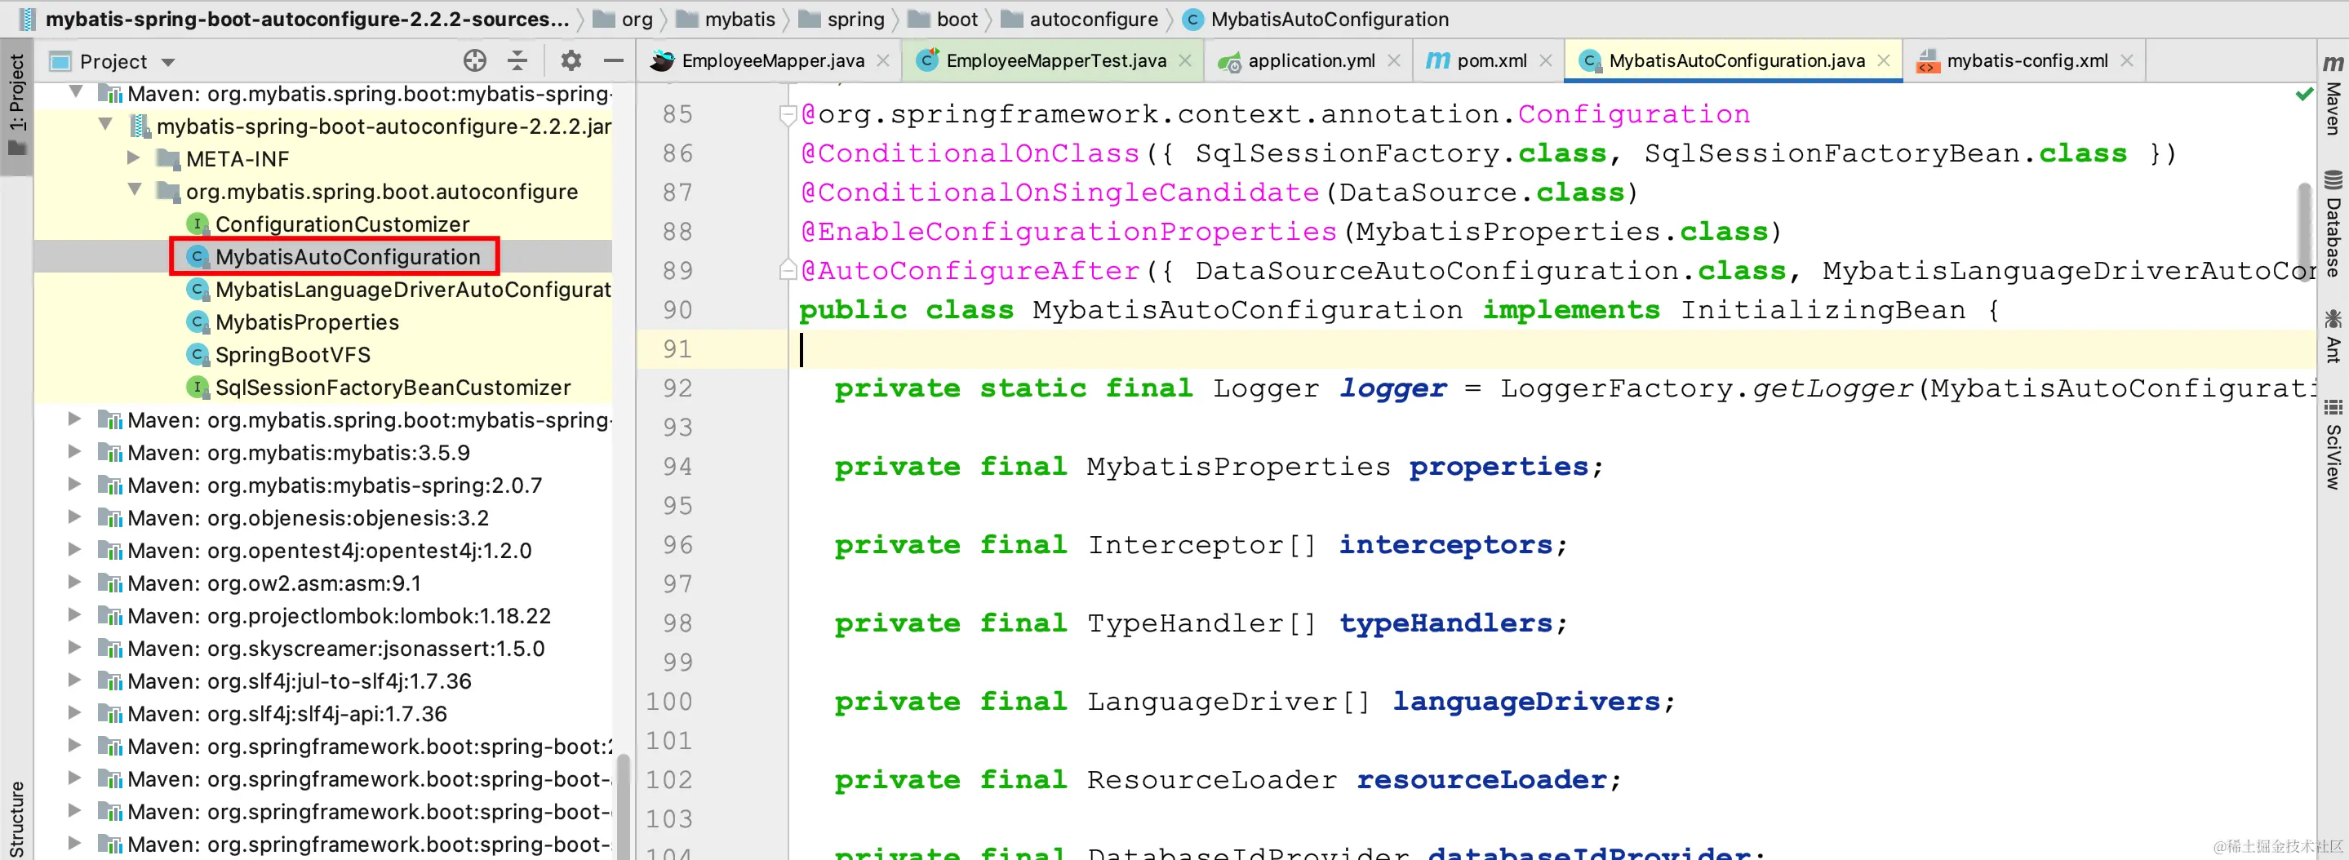2349x860 pixels.
Task: Open the Project view dropdown
Action: click(x=168, y=62)
